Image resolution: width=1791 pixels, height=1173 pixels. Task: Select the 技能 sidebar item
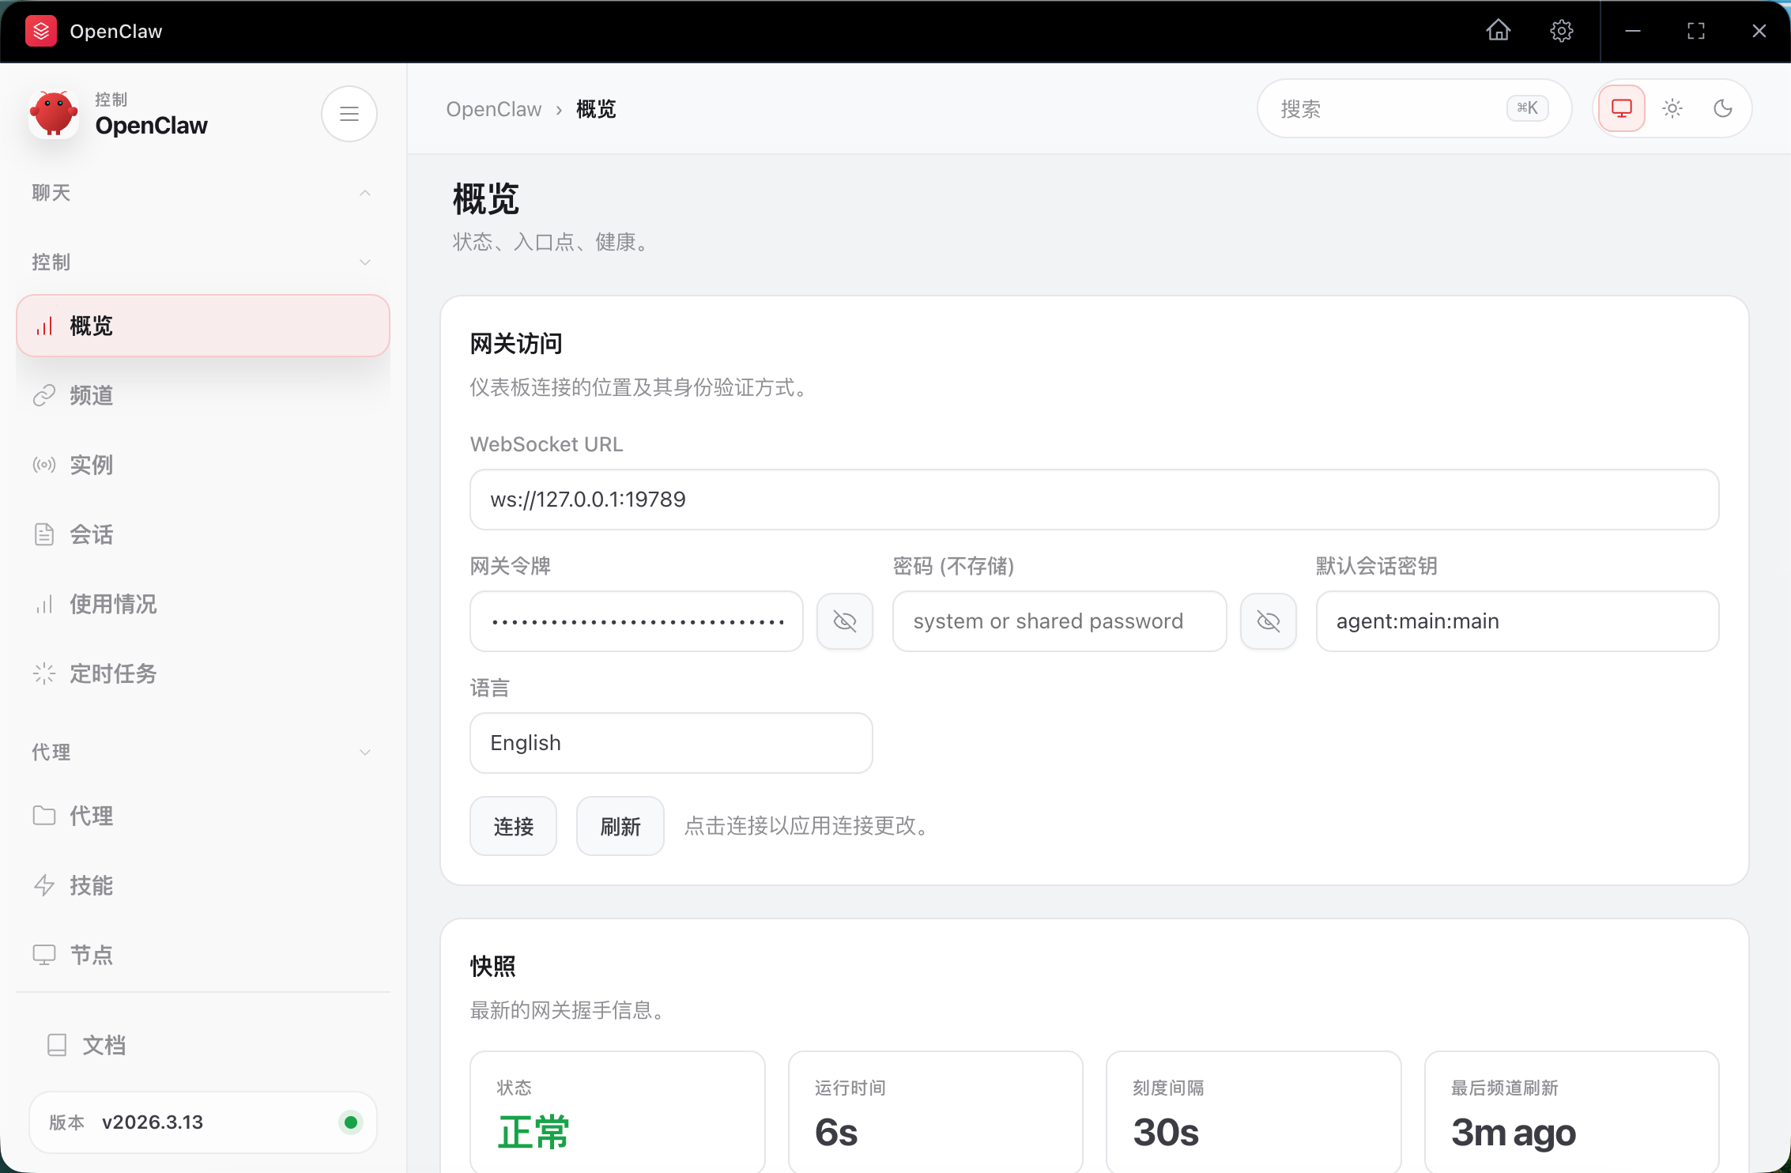tap(90, 885)
